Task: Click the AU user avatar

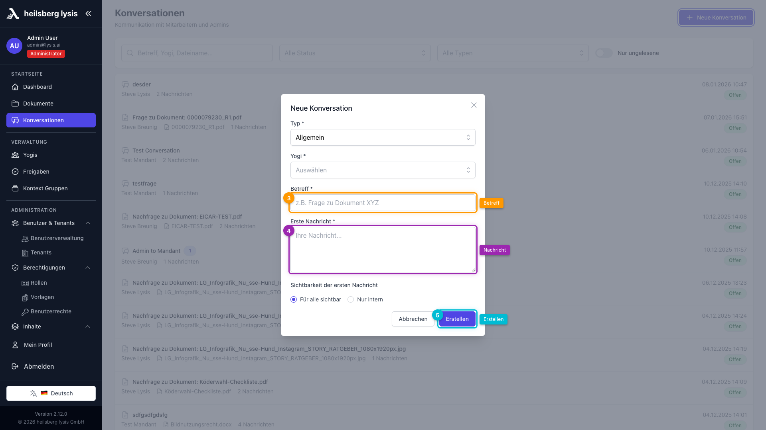Action: (14, 46)
